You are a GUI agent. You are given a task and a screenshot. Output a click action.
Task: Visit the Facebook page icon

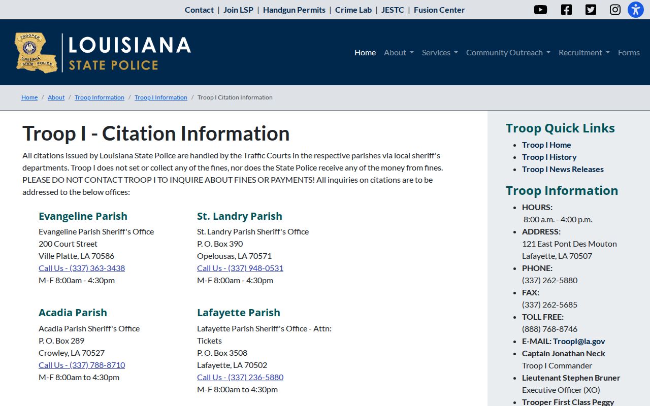point(566,10)
